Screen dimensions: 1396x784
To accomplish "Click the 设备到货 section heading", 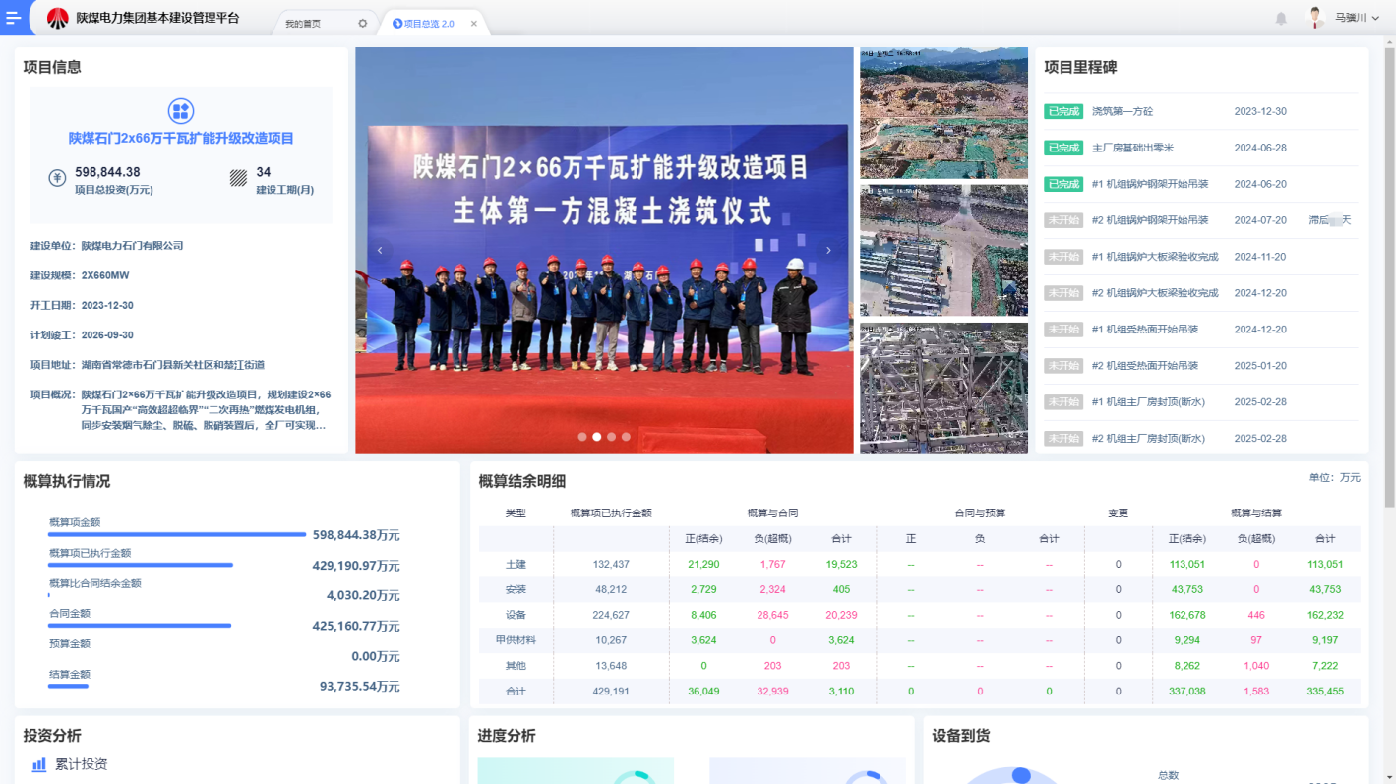I will point(961,736).
